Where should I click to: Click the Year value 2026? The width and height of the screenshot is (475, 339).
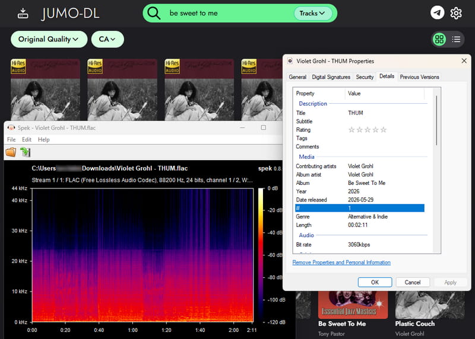point(353,191)
